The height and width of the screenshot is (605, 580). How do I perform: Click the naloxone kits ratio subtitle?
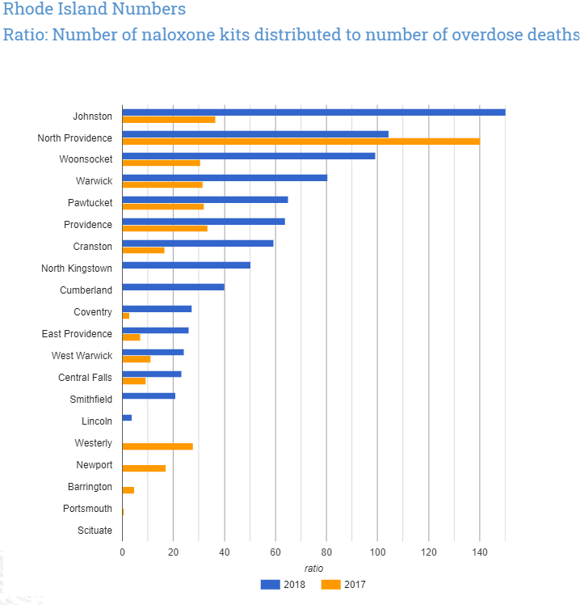coord(291,34)
